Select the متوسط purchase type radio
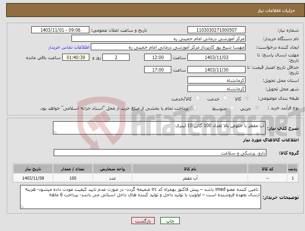 click(232, 108)
